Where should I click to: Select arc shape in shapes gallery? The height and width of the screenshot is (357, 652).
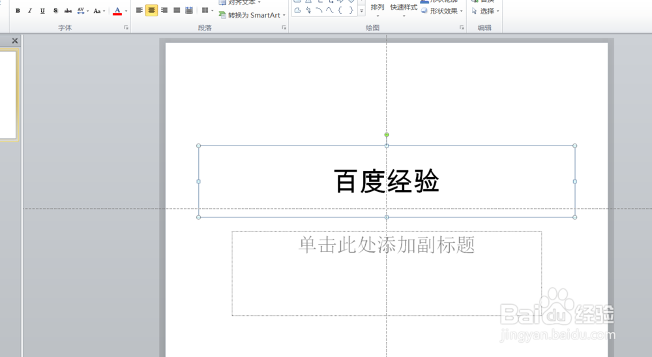click(319, 10)
